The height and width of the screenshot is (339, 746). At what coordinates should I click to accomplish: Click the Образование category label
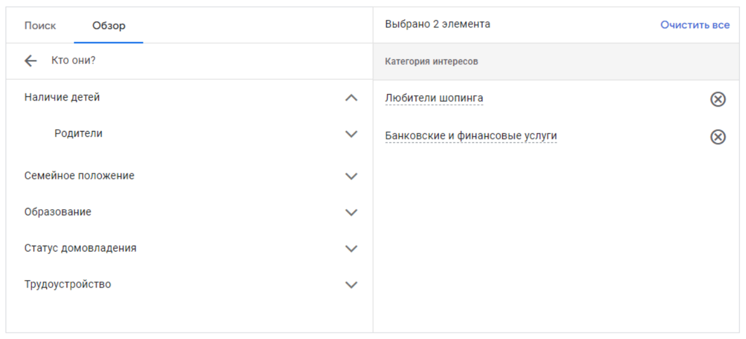pos(58,212)
